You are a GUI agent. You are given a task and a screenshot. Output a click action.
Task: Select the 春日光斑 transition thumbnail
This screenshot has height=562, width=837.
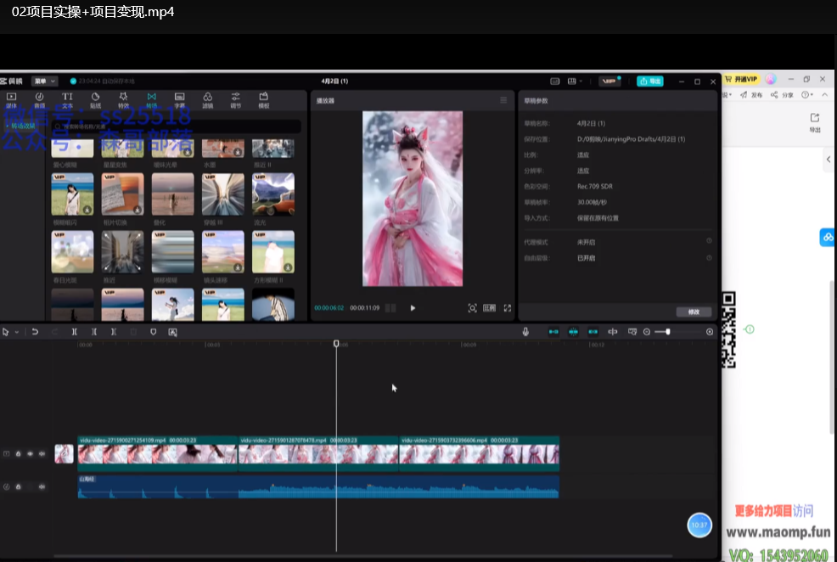tap(72, 252)
